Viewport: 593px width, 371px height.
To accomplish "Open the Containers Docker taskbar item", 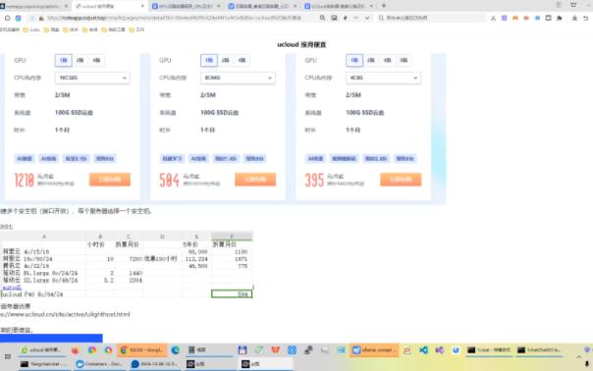I will coord(100,364).
